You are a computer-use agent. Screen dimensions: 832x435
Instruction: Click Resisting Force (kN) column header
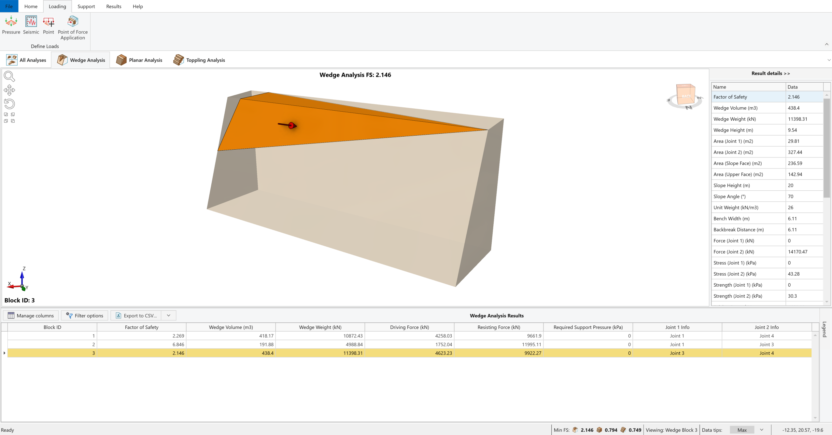(499, 327)
